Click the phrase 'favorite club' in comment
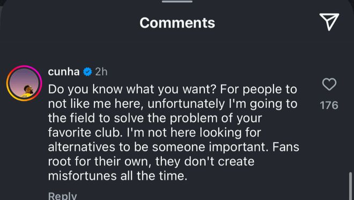 pyautogui.click(x=84, y=132)
